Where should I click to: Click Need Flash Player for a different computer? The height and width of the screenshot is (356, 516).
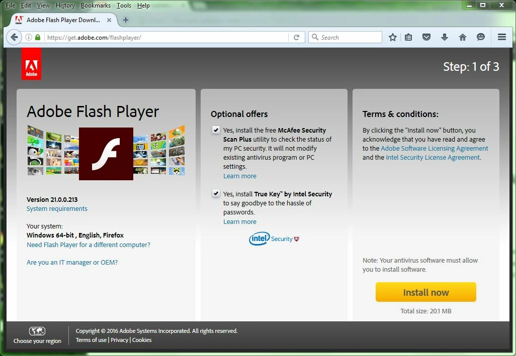pos(89,245)
